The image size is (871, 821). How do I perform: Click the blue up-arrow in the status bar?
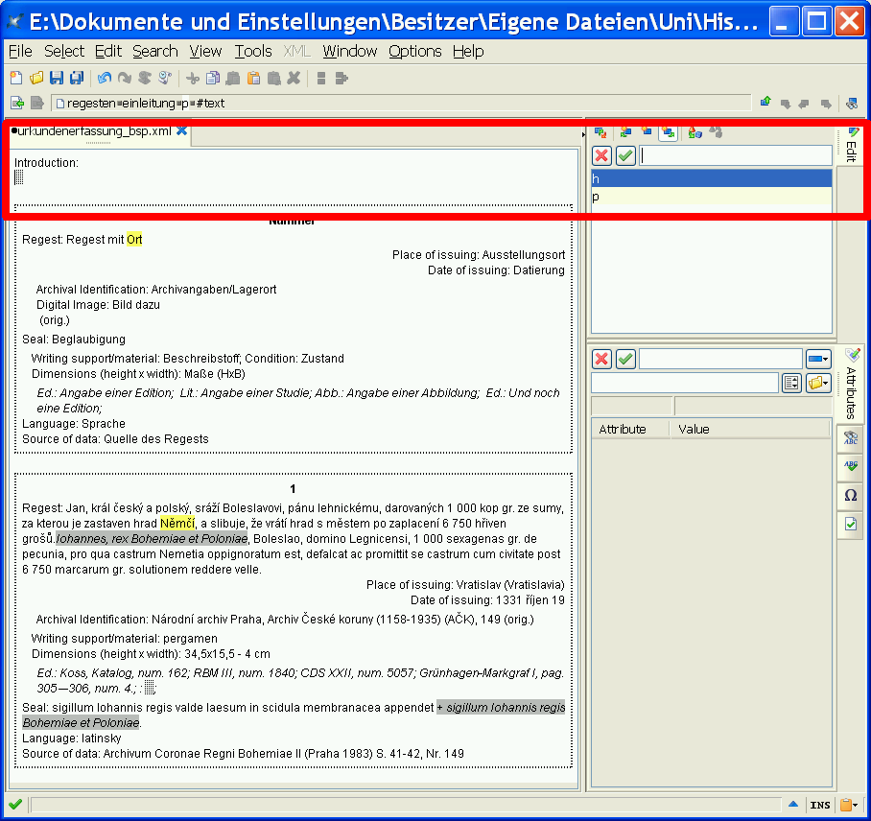click(x=793, y=804)
